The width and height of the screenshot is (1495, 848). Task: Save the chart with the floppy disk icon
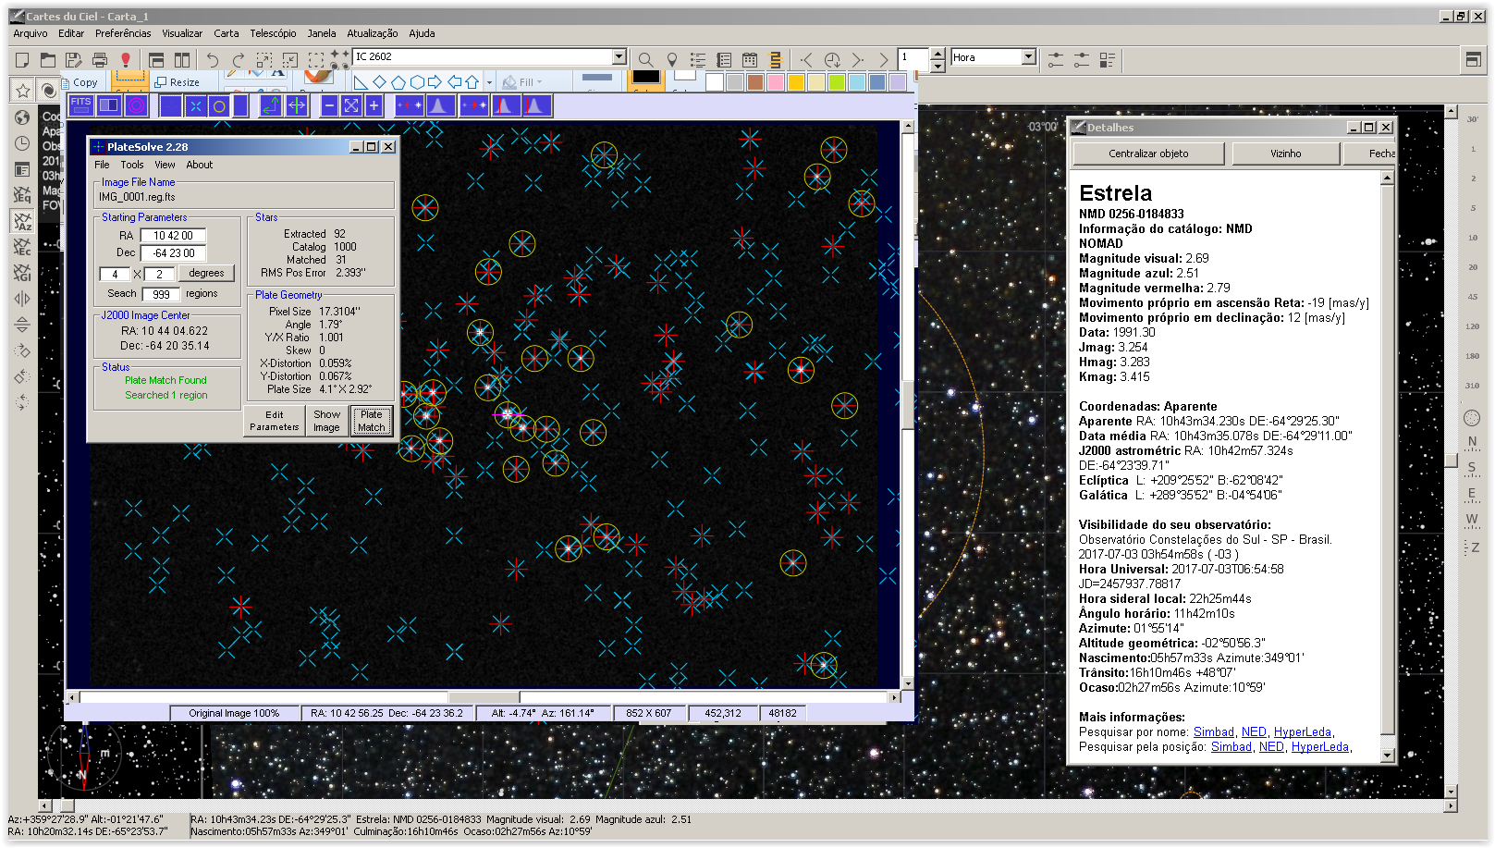point(73,60)
